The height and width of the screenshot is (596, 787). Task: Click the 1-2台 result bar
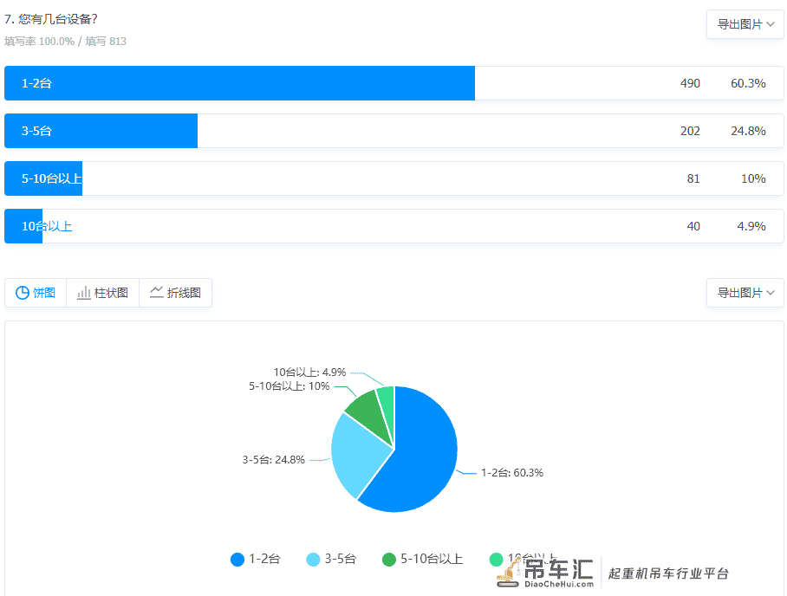(394, 83)
